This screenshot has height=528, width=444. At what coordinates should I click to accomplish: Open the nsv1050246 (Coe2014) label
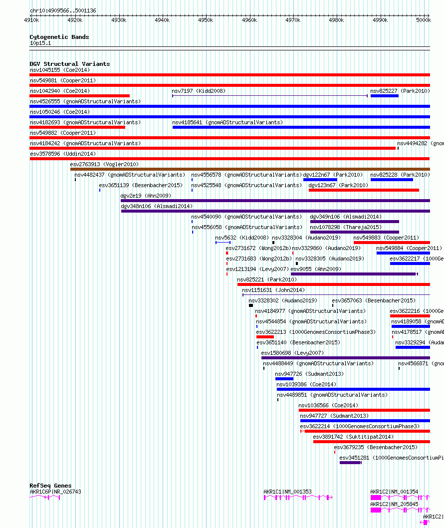(60, 112)
